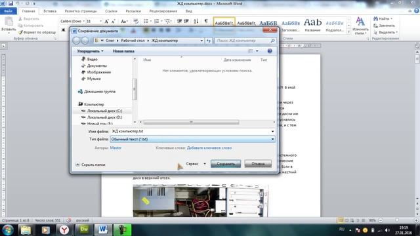Screen dimensions: 420x236
Task: Switch to the Разметка страницы tab
Action: [81, 11]
